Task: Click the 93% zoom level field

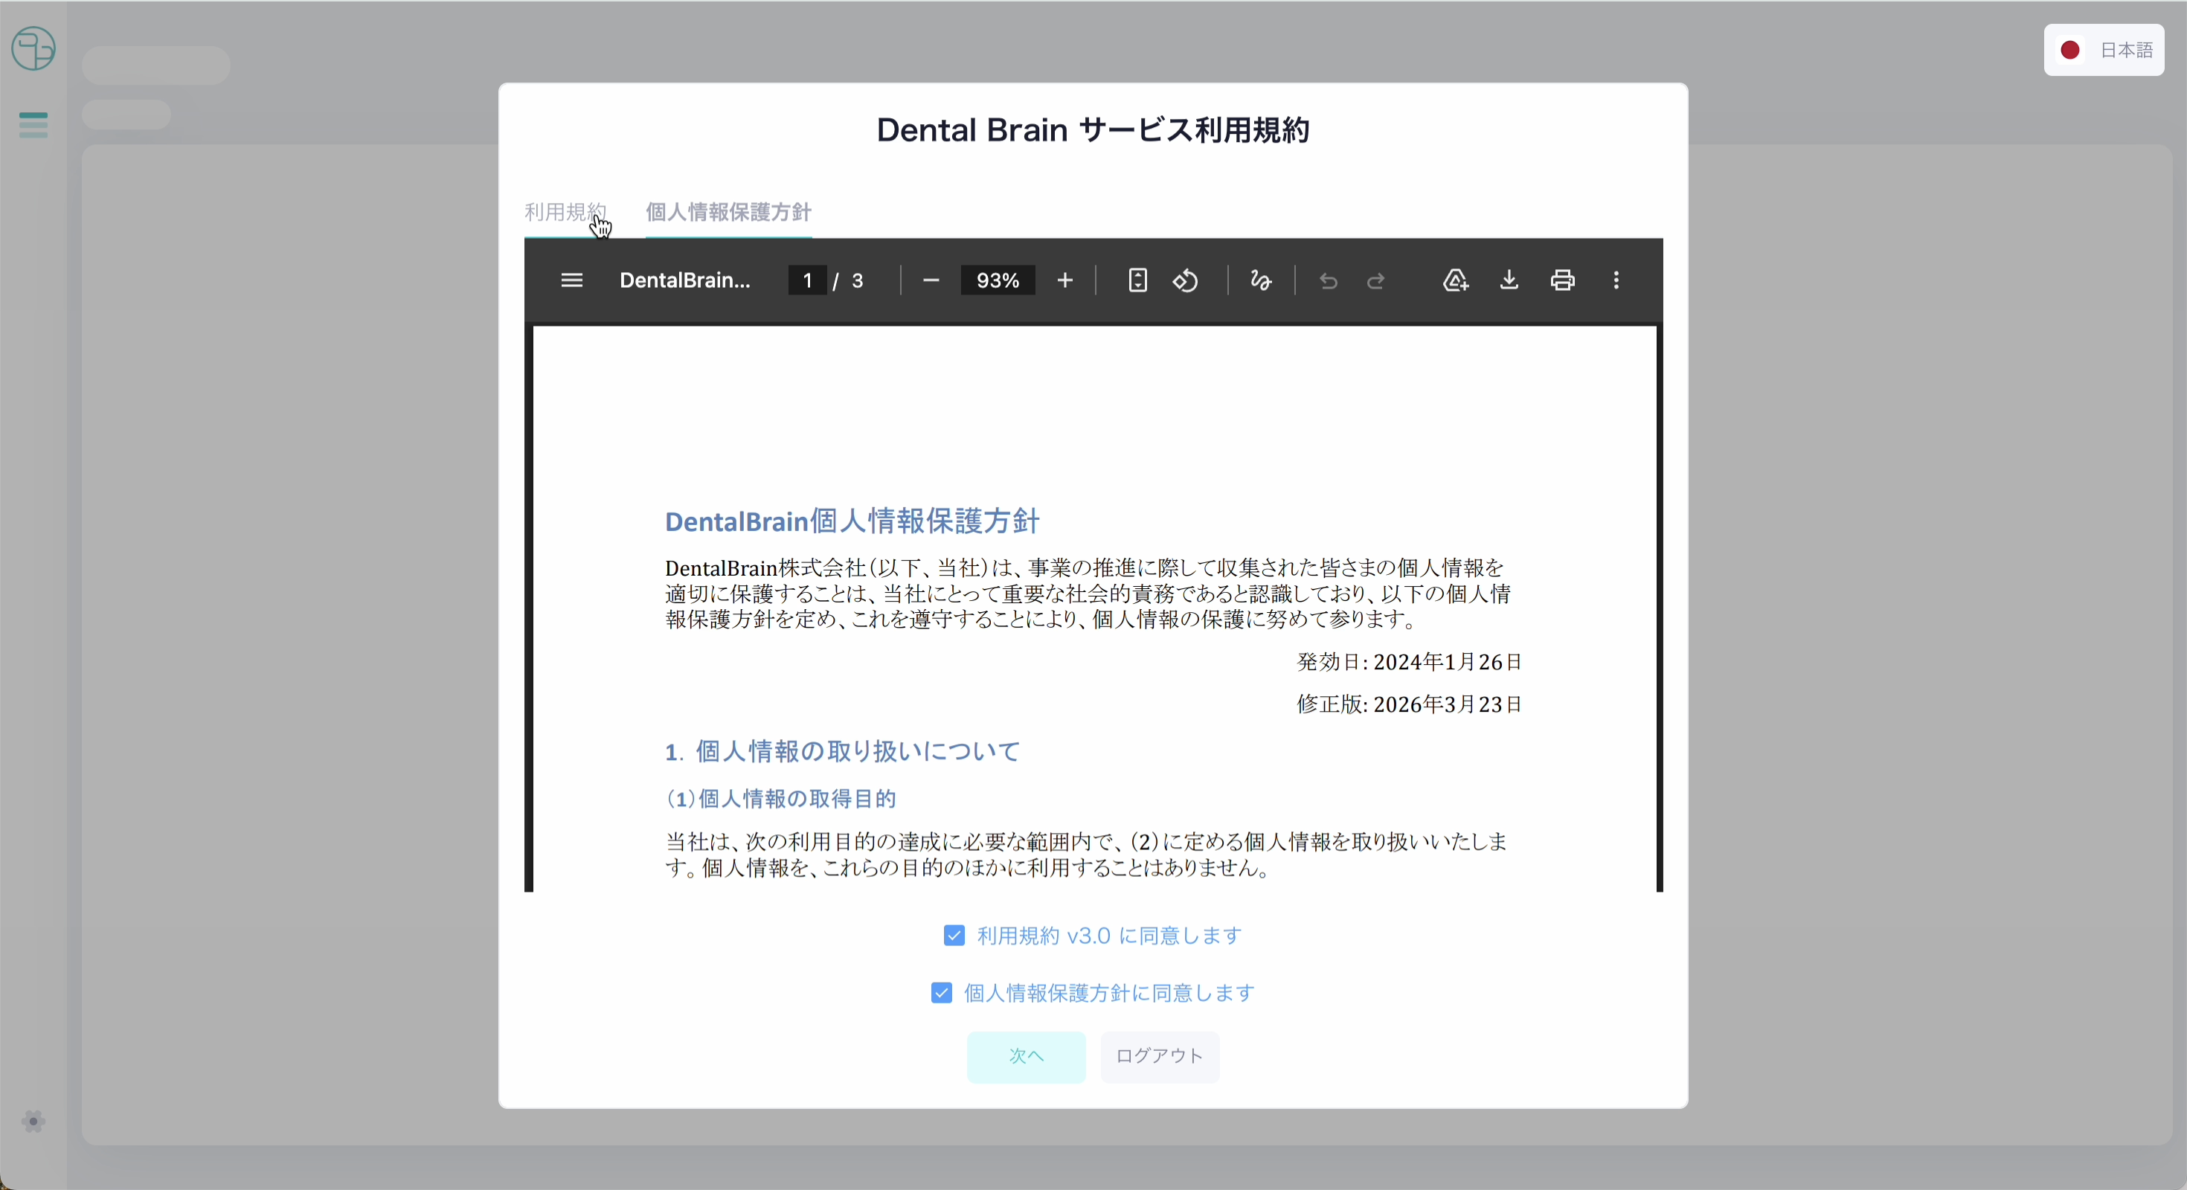Action: coord(997,280)
